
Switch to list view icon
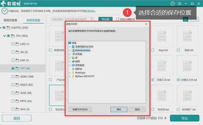click(x=191, y=19)
